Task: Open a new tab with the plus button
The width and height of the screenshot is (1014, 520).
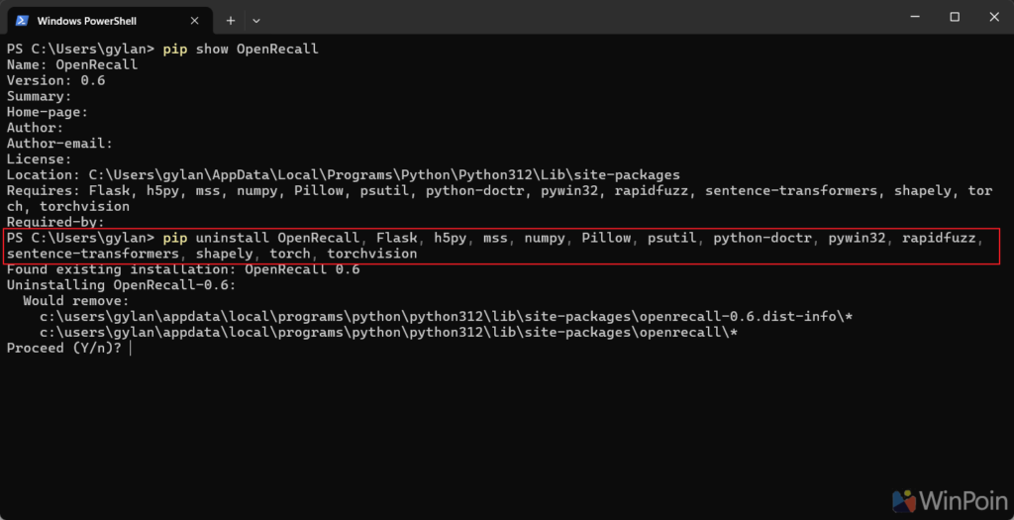Action: coord(230,20)
